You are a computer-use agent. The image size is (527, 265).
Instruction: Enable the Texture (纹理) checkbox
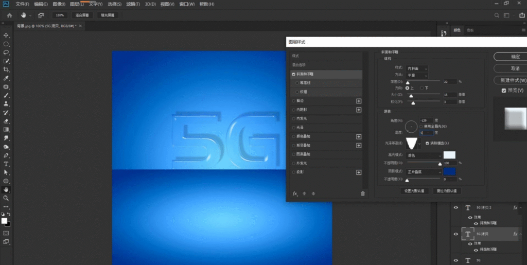[x=297, y=92]
